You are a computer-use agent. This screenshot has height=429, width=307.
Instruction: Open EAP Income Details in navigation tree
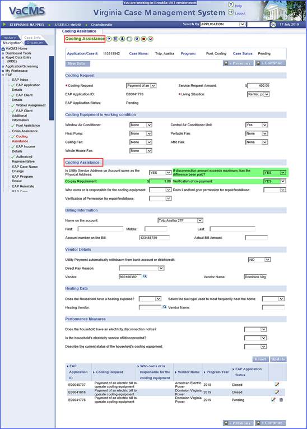[23, 149]
